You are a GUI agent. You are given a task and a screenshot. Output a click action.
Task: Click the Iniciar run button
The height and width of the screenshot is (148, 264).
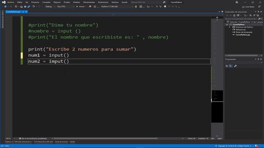(80, 7)
